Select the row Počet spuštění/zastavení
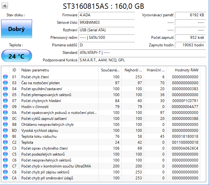Screen dimensions: 209x185 click(101, 89)
